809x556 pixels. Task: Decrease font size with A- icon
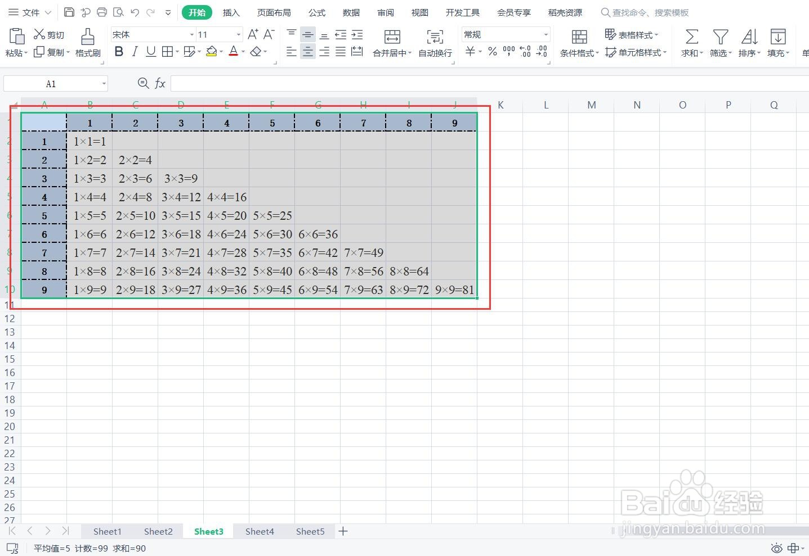click(x=269, y=34)
